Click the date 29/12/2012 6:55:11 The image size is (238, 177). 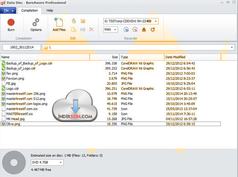(181, 88)
